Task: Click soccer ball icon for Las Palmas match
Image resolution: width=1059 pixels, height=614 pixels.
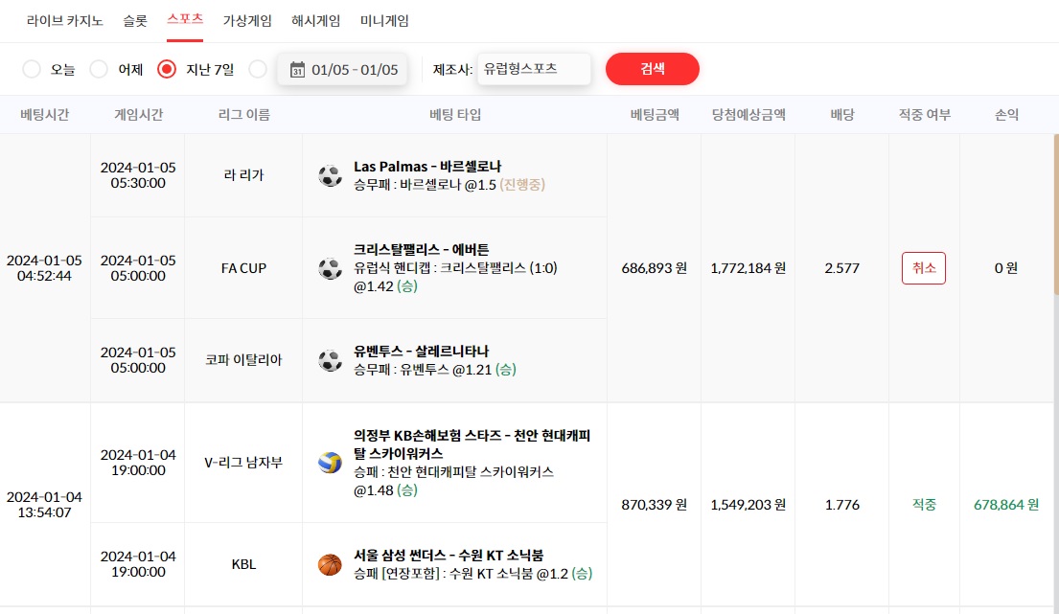Action: [x=330, y=175]
